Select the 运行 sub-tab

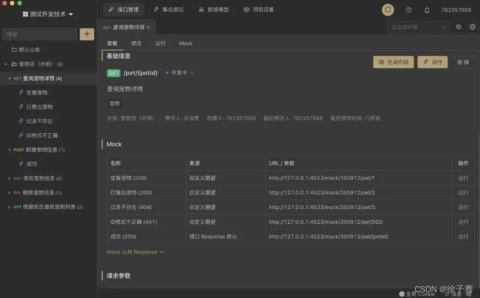coord(160,44)
